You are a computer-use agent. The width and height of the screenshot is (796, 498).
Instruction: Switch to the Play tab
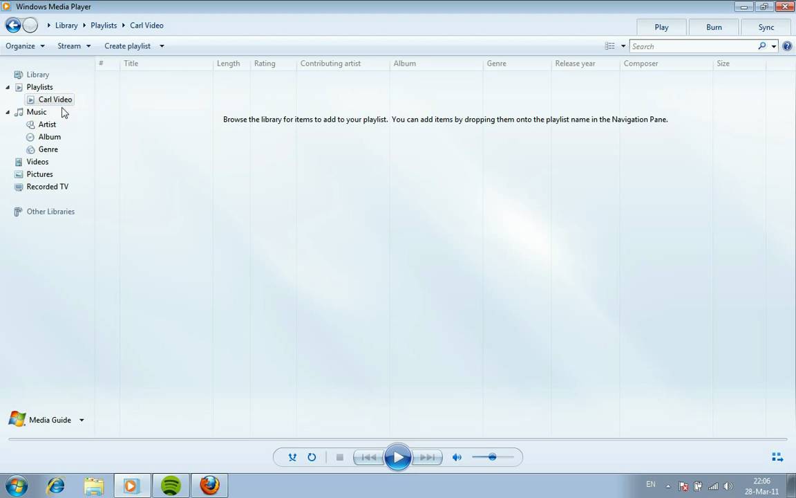click(x=661, y=28)
